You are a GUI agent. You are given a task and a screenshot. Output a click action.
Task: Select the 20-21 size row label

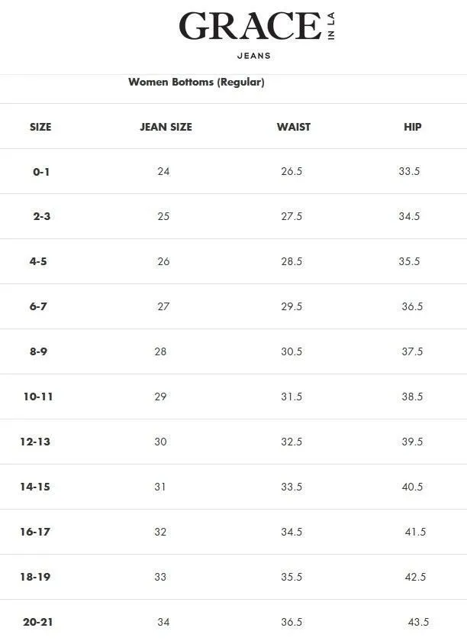tap(38, 622)
